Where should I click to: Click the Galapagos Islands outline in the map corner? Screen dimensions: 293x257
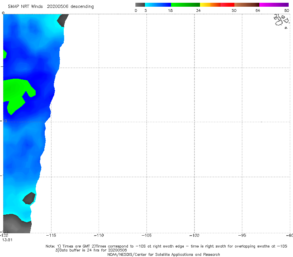(x=282, y=21)
